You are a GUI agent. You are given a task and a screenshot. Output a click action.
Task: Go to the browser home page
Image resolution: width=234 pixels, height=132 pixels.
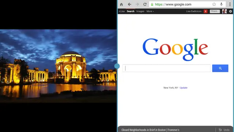point(121,4)
